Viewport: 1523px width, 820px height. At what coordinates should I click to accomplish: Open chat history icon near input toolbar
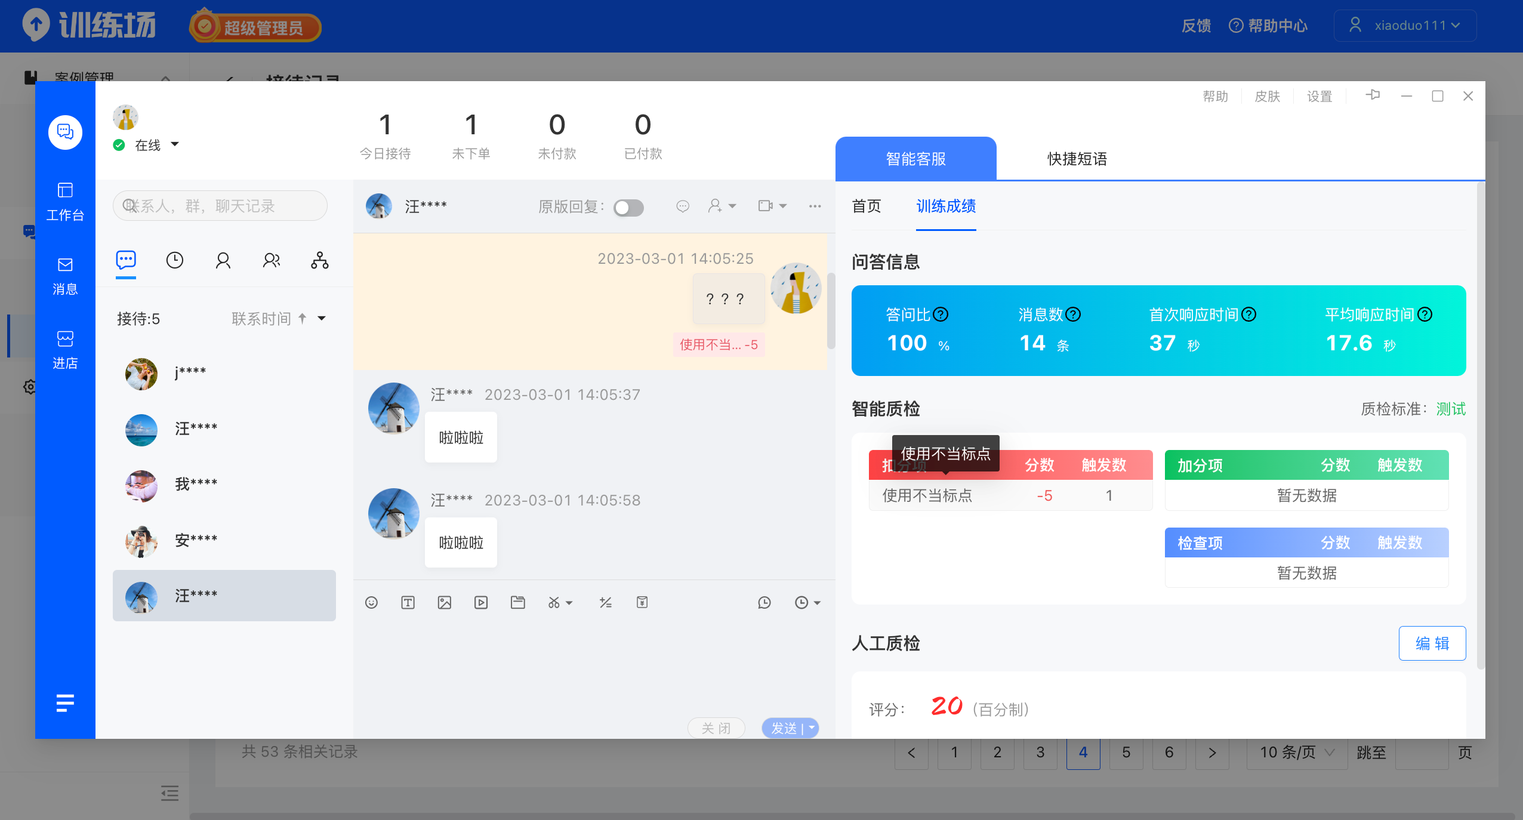[764, 602]
